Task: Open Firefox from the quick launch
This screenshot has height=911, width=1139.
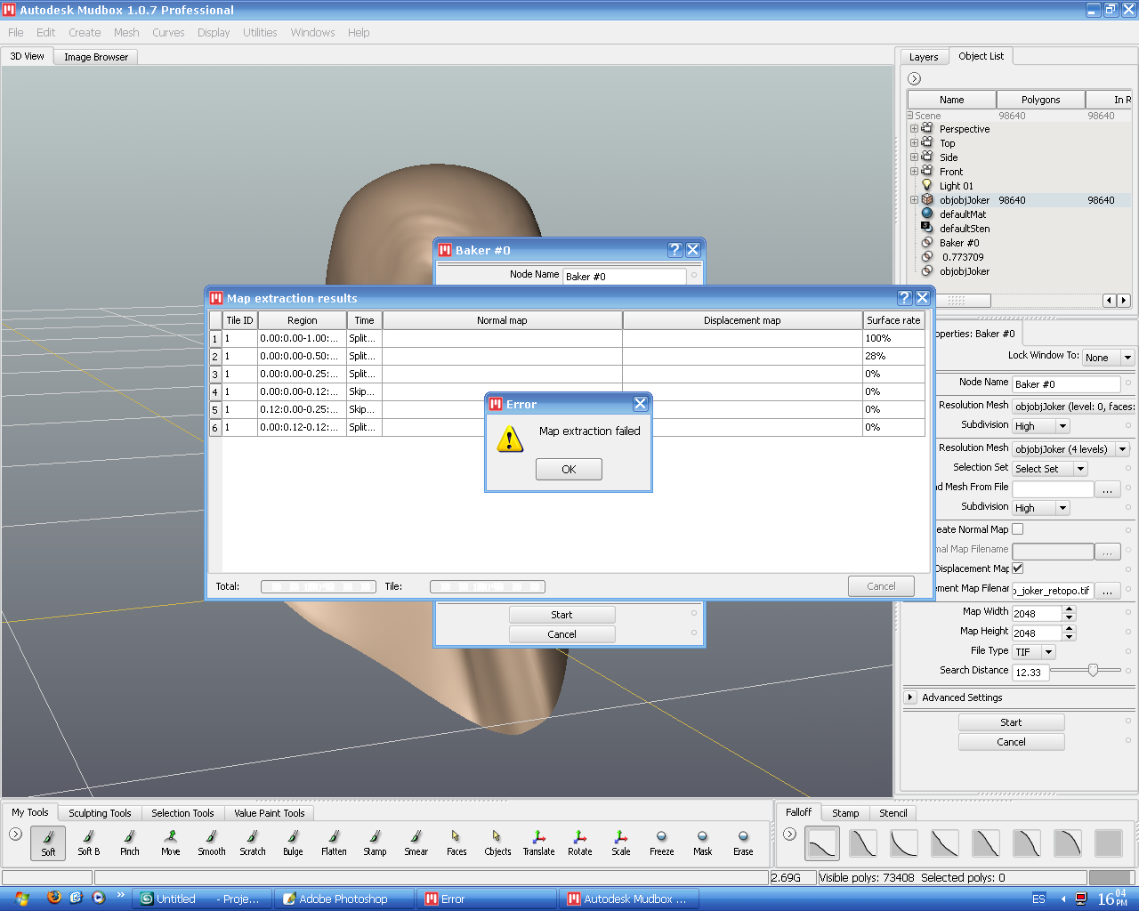Action: point(54,898)
